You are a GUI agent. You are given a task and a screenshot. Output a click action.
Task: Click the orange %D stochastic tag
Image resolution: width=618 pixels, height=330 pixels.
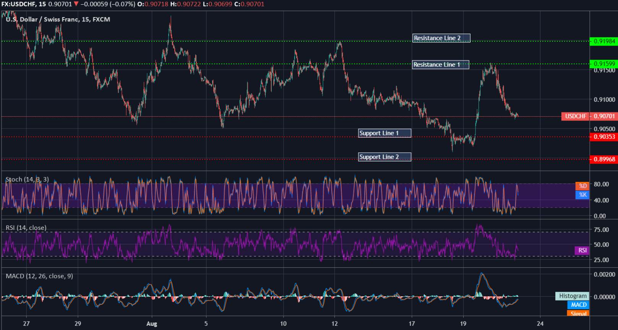point(582,186)
